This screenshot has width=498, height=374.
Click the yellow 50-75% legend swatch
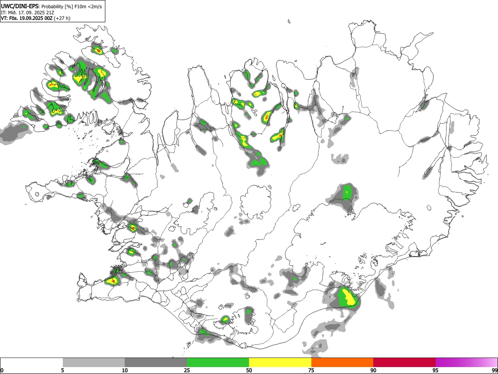280,362
